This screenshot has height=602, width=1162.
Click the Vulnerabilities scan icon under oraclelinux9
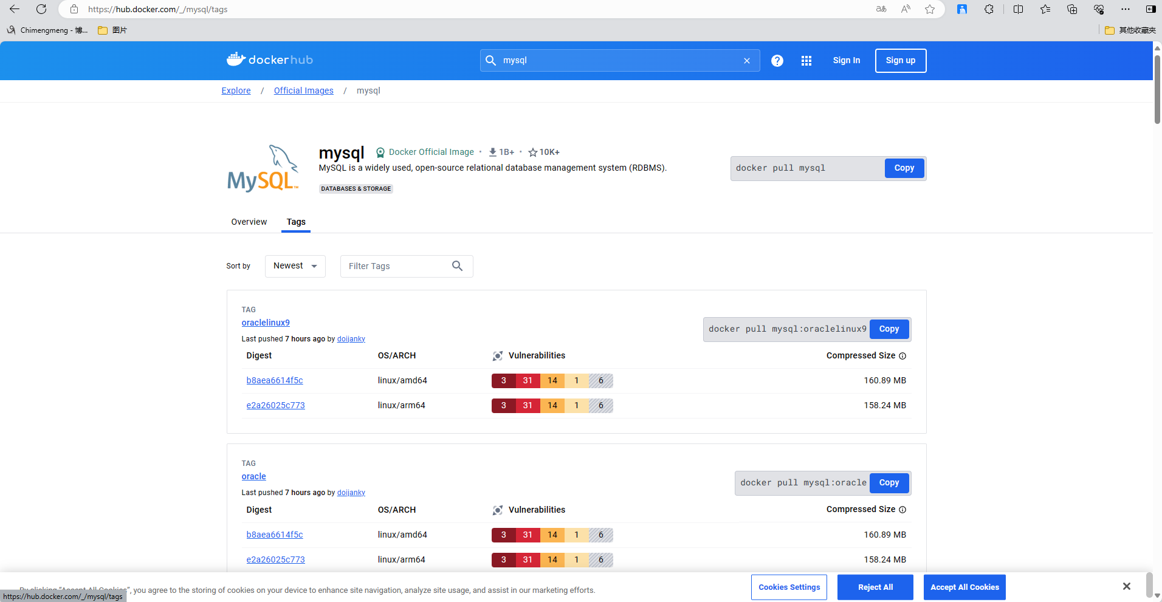click(x=498, y=356)
